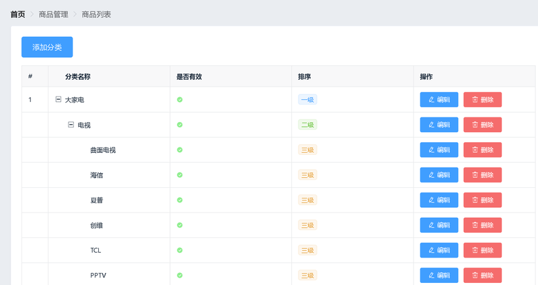
Task: Select the 电视 category name
Action: point(84,125)
